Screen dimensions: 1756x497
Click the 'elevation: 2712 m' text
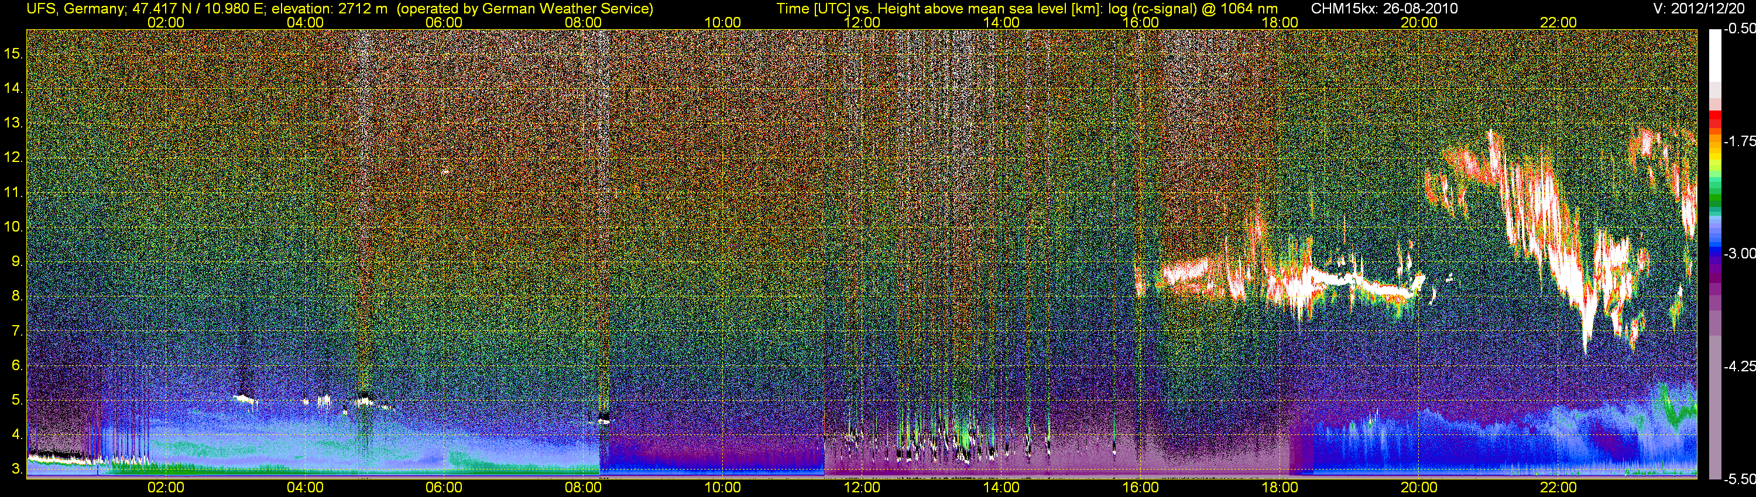coord(329,8)
